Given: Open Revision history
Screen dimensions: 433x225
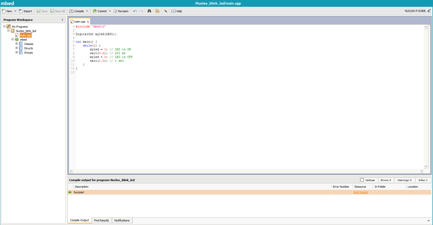Looking at the screenshot, I should click(121, 11).
